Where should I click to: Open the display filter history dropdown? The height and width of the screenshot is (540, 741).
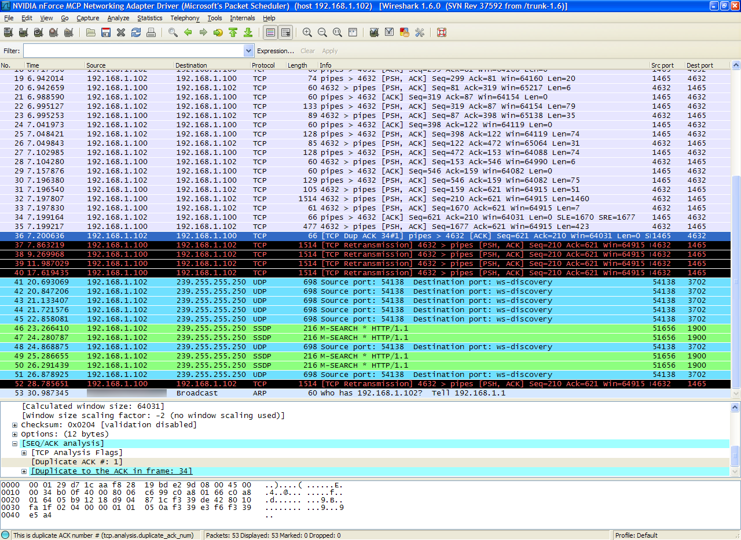pos(248,51)
